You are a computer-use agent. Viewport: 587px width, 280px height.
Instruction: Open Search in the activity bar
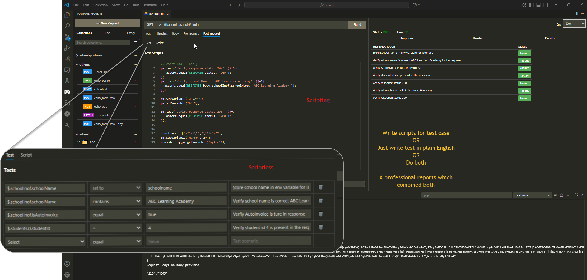[x=67, y=26]
